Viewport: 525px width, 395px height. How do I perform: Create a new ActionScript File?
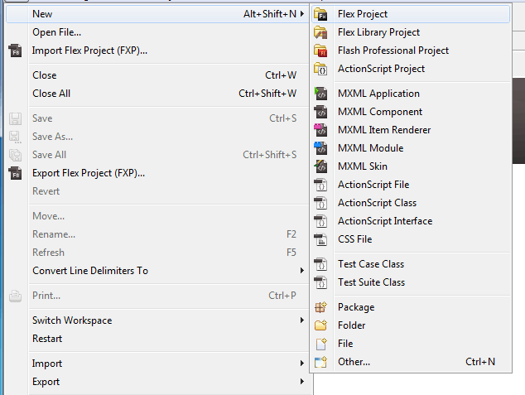(x=411, y=185)
